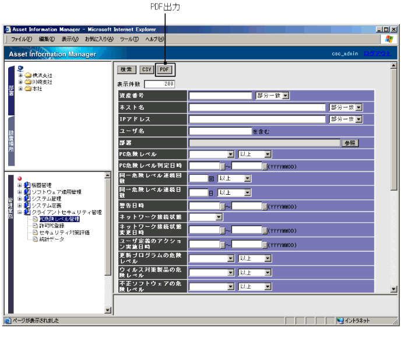This screenshot has height=341, width=401.
Task: Click the 表示件数 input field
Action: coord(160,84)
